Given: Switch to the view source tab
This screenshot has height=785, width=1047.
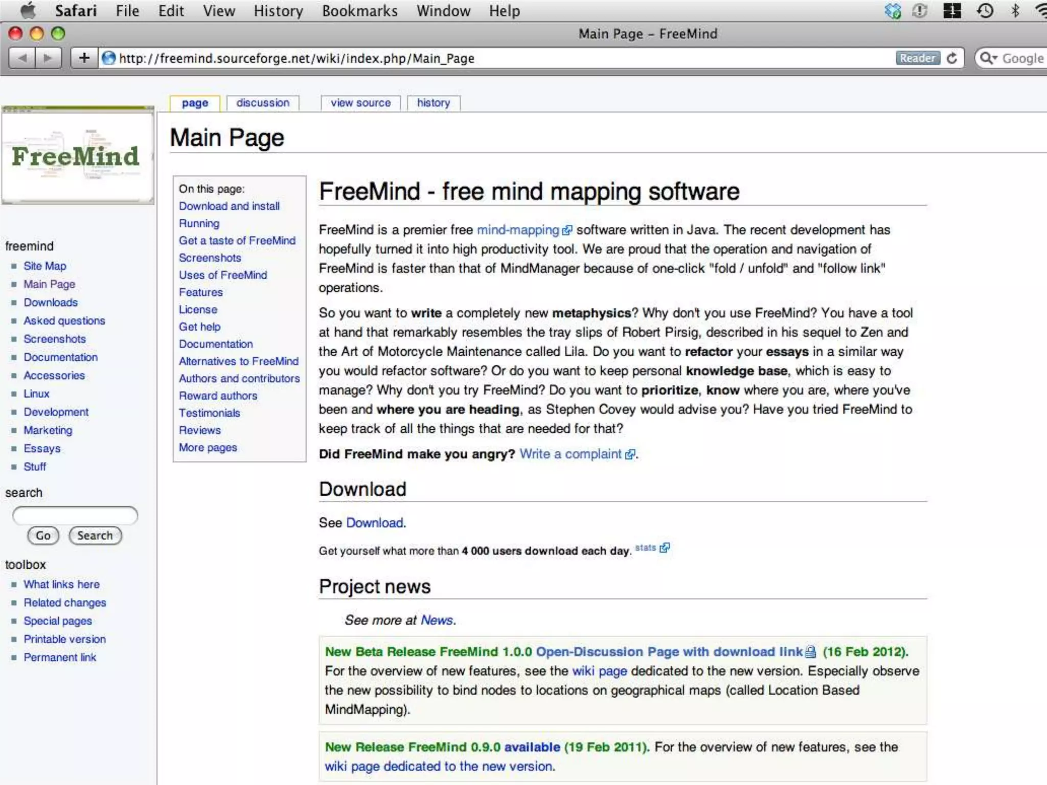Looking at the screenshot, I should tap(360, 103).
